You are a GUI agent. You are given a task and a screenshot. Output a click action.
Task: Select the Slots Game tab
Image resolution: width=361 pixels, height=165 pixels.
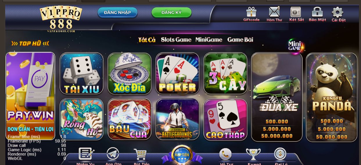[x=176, y=40]
